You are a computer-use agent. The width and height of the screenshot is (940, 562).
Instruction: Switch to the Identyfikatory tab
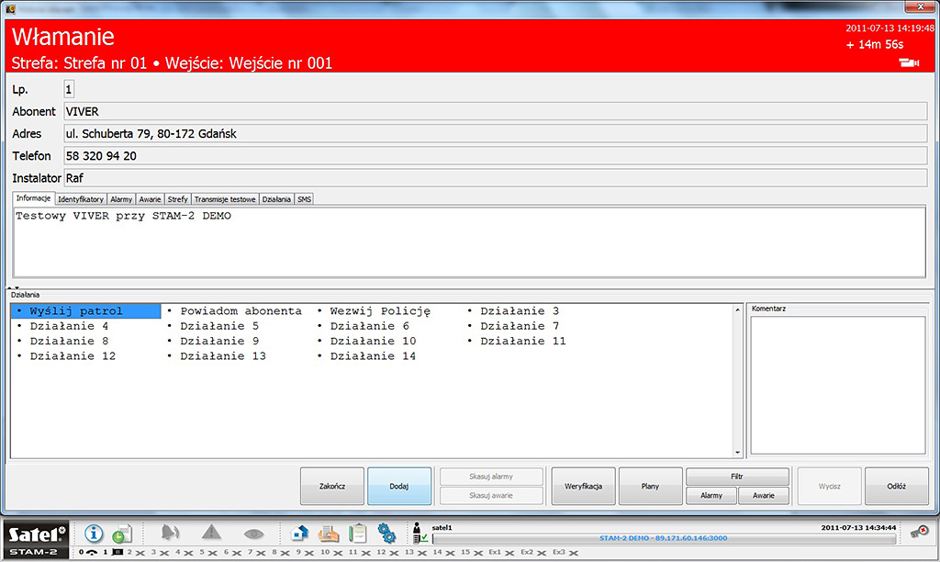click(81, 198)
